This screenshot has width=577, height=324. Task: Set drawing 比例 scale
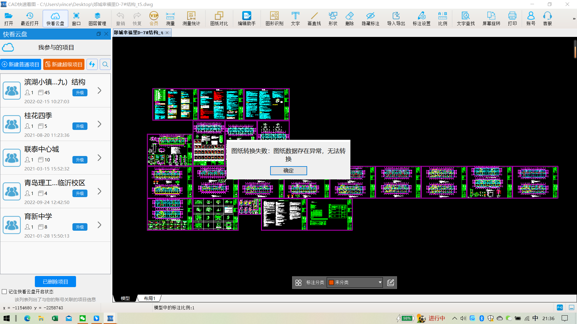(x=443, y=19)
